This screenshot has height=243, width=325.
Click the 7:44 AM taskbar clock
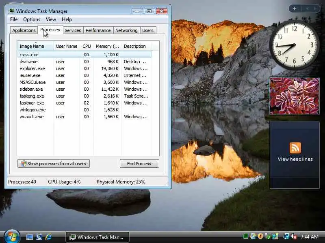click(310, 237)
